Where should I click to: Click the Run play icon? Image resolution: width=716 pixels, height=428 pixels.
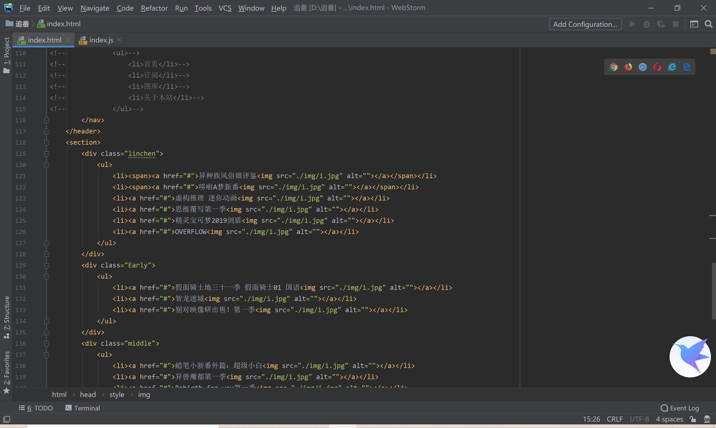click(633, 24)
